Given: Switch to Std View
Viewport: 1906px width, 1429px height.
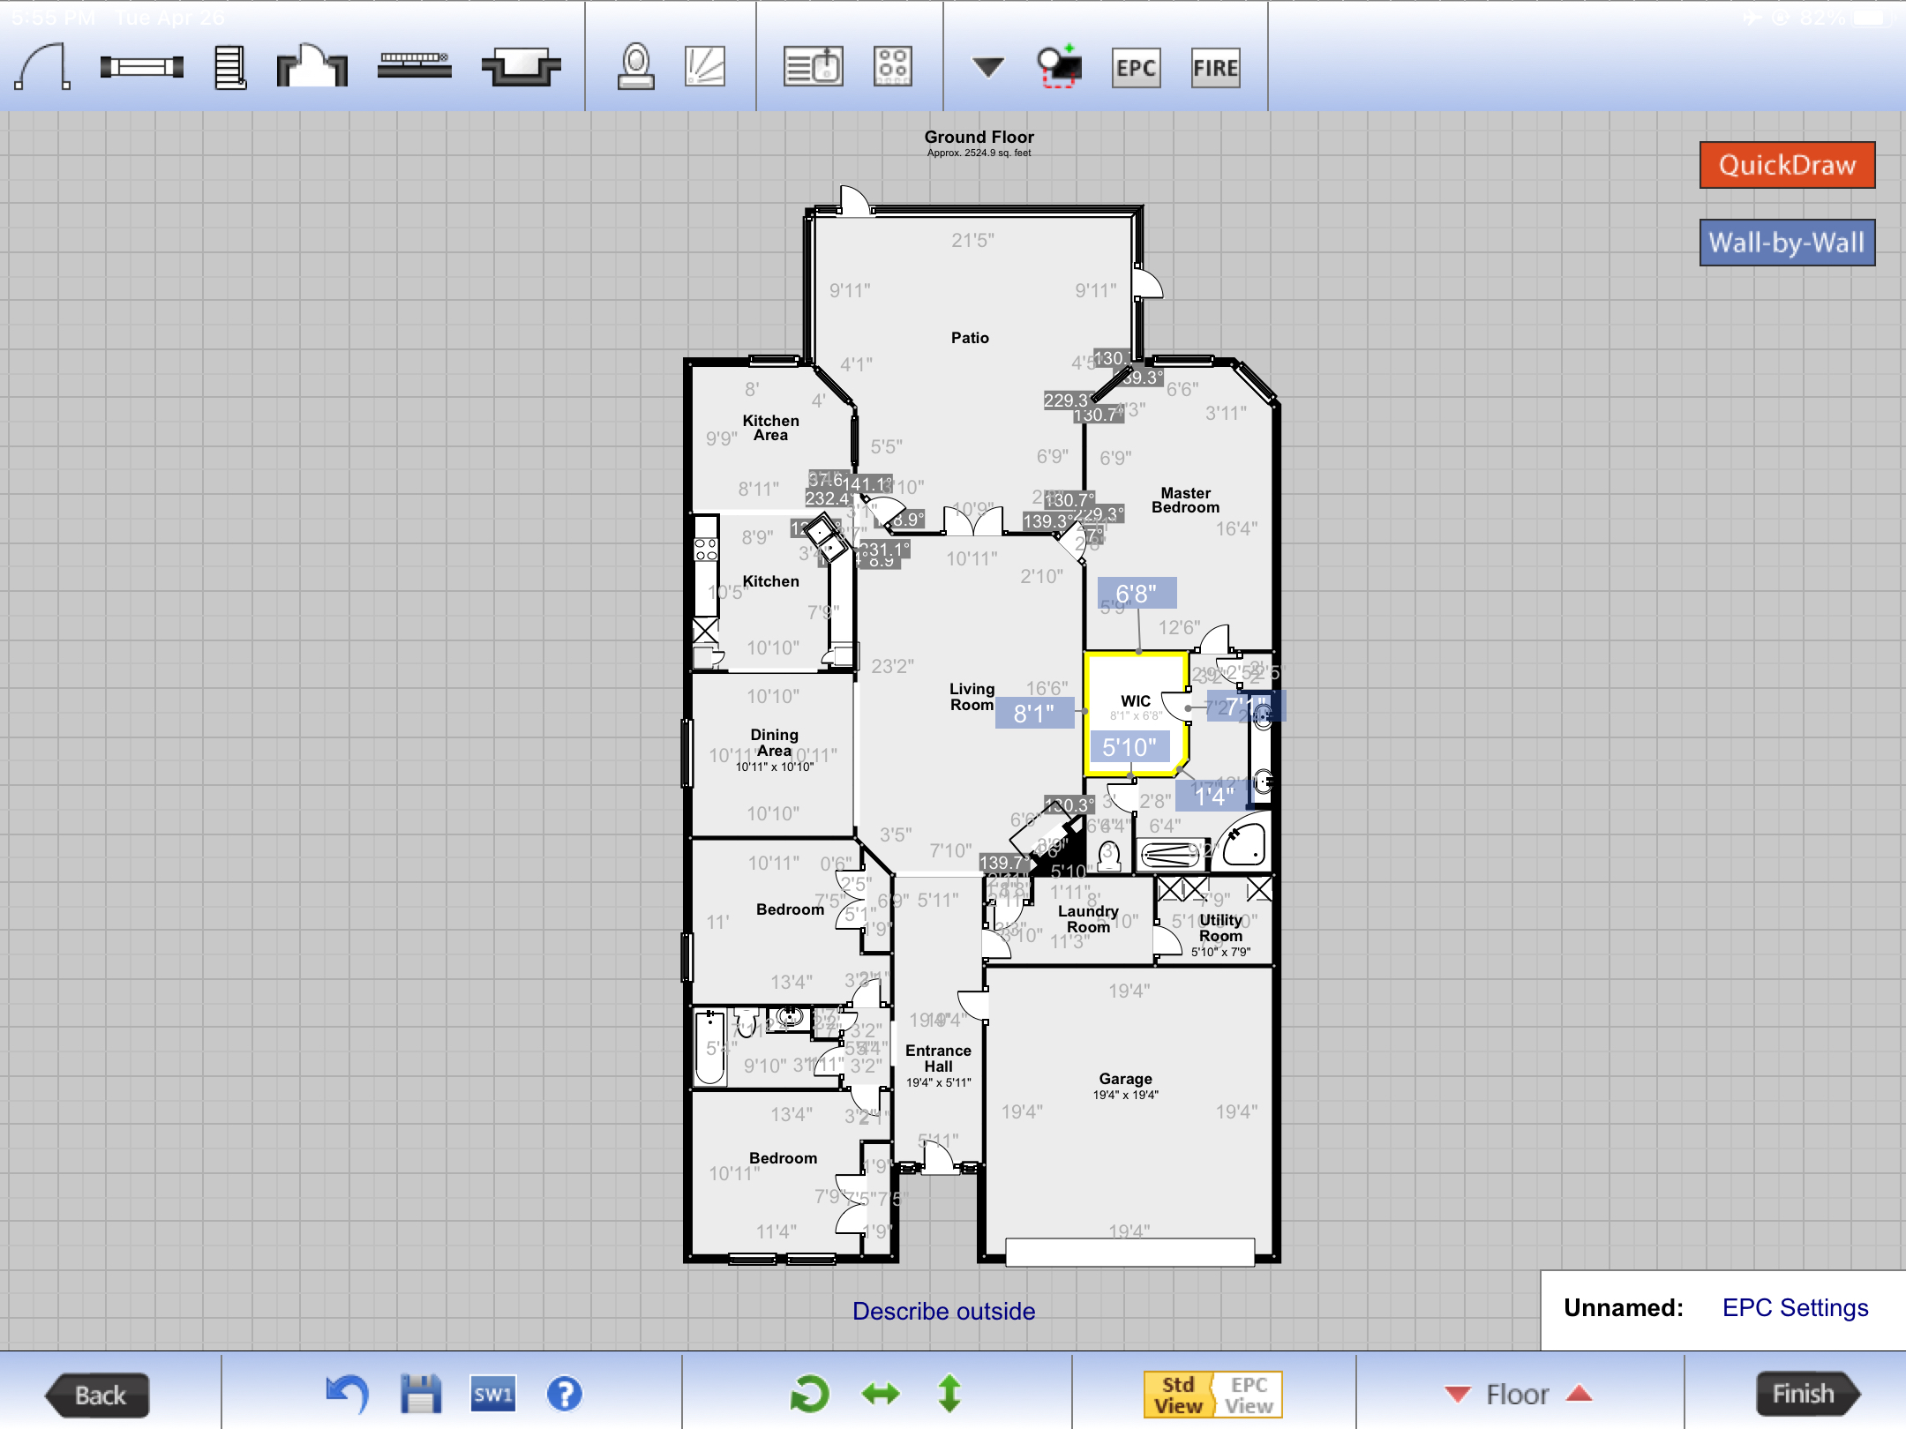Looking at the screenshot, I should click(1178, 1395).
